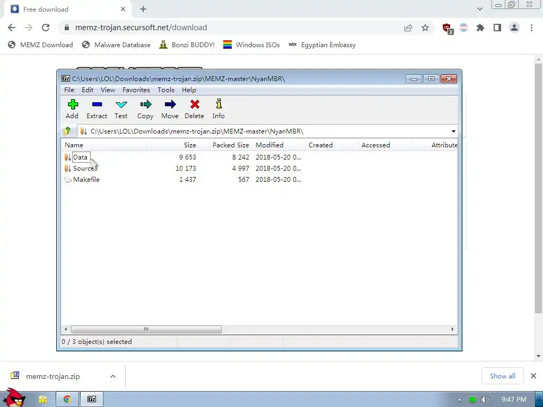Open the volume speaker tray icon
This screenshot has height=407, width=543.
(x=485, y=400)
